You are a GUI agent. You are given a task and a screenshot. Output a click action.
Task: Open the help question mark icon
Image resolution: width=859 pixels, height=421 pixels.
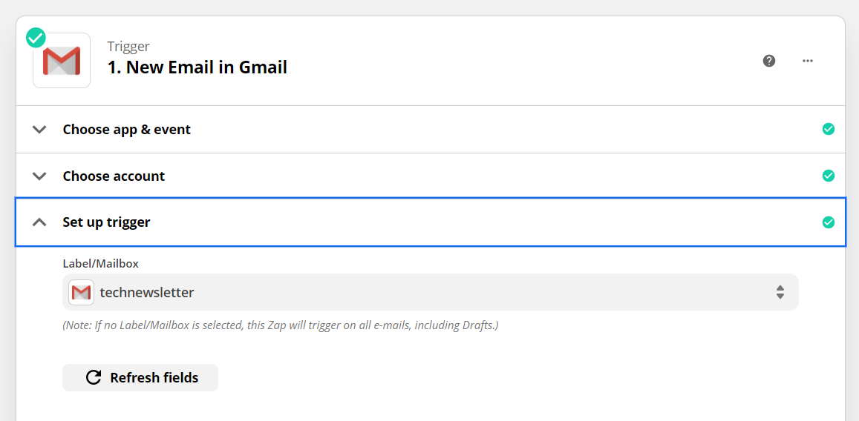click(769, 61)
